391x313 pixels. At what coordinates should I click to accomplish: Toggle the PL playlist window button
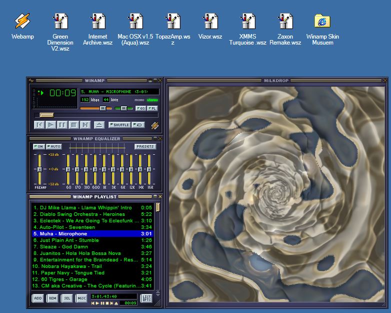click(152, 108)
